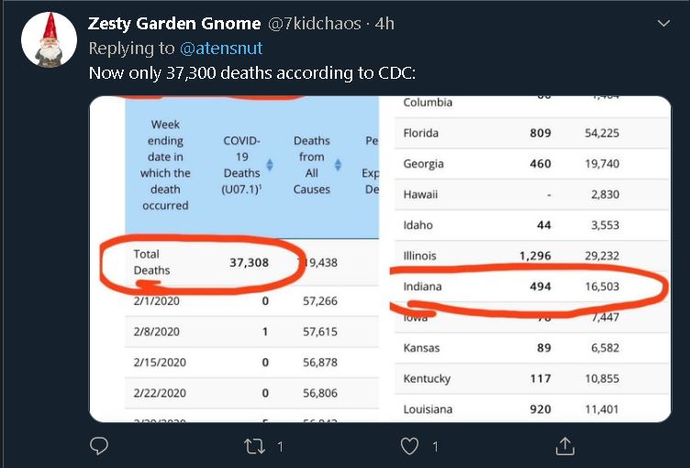Click the like count number

[x=435, y=447]
